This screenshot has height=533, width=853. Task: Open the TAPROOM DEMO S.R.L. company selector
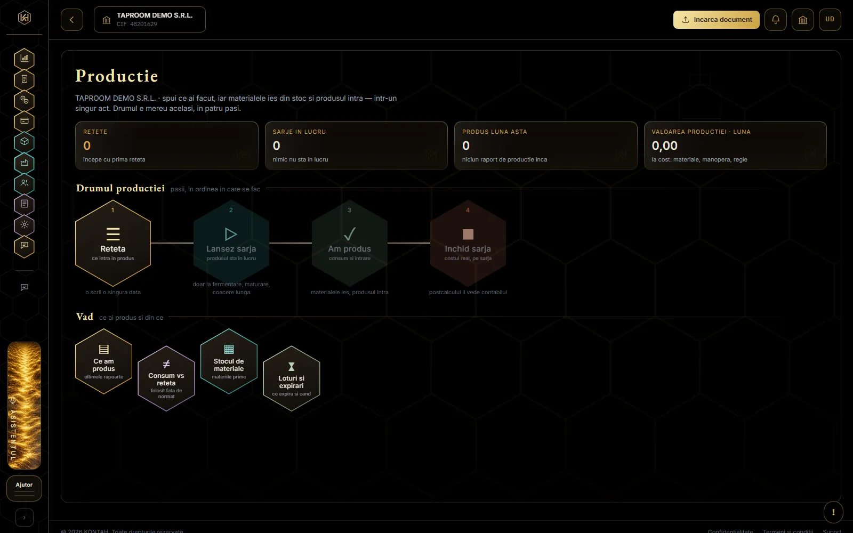point(150,20)
